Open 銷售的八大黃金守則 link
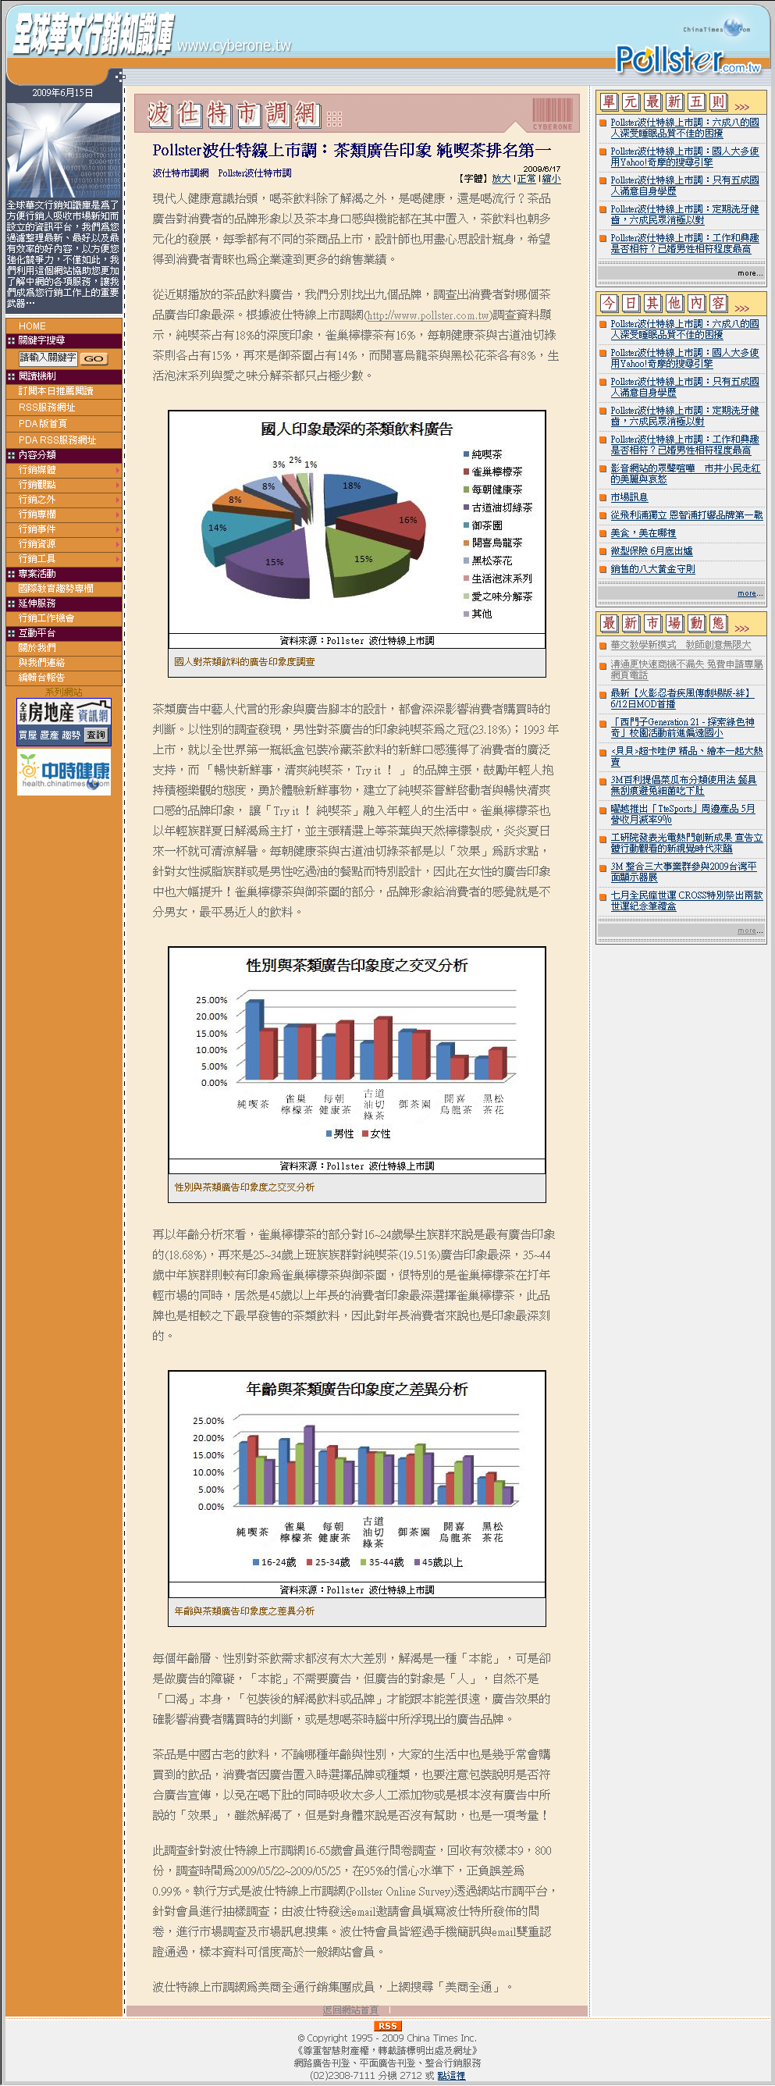This screenshot has height=2086, width=775. click(652, 569)
